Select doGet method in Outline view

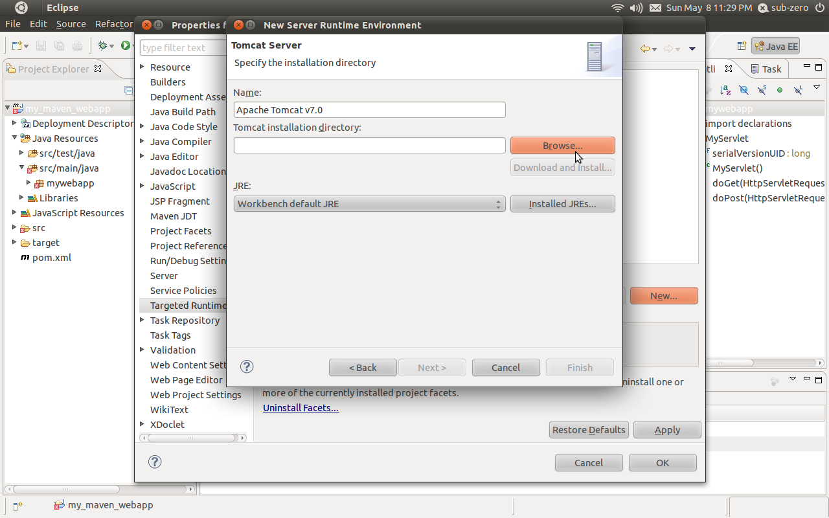768,183
